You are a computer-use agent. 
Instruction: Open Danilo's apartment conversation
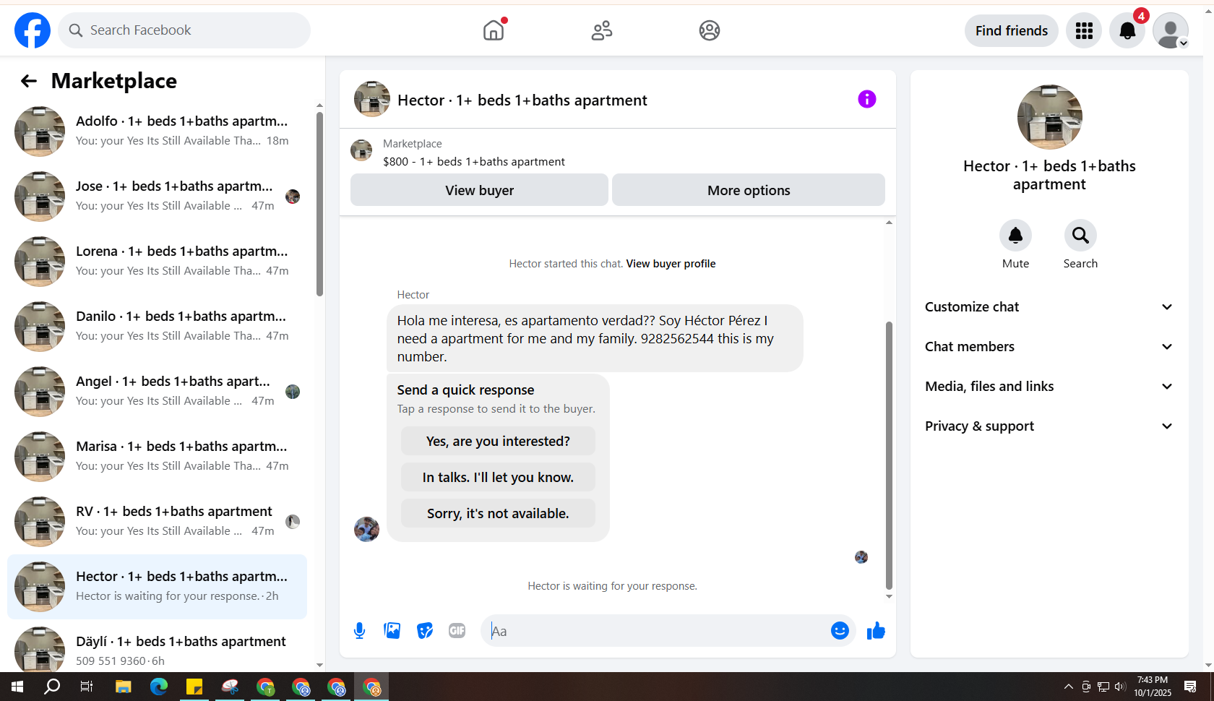tap(157, 327)
